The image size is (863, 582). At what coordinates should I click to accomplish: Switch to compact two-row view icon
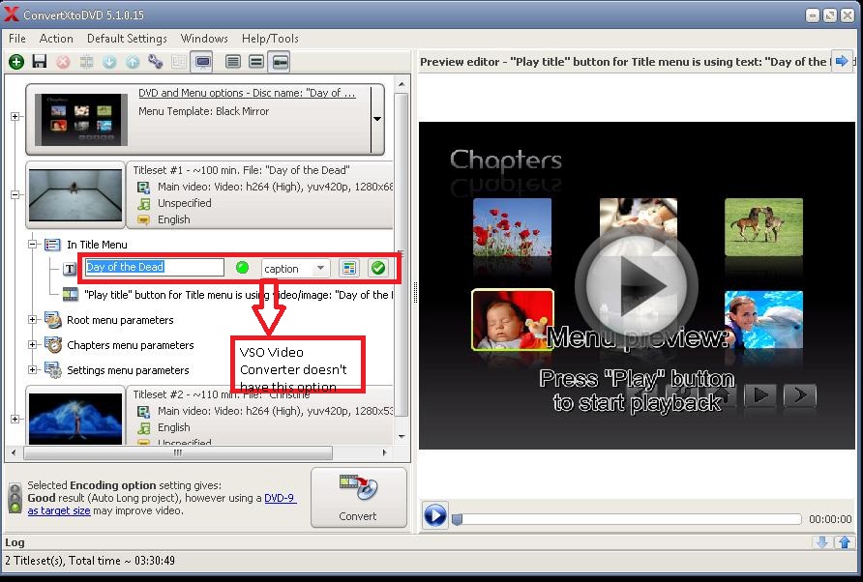tap(256, 62)
